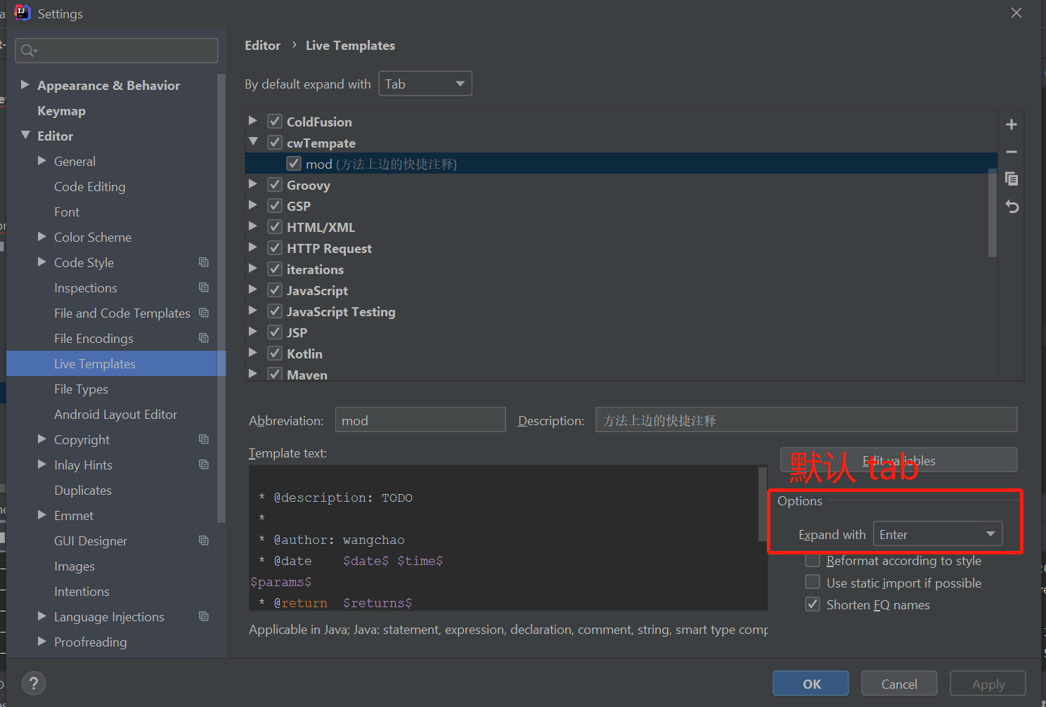Expand the Emmet sidebar node
Viewport: 1046px width, 707px height.
pyautogui.click(x=42, y=515)
